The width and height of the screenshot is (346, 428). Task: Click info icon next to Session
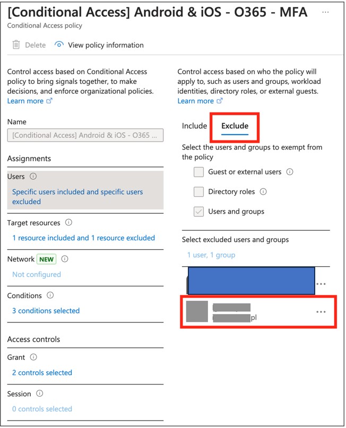tap(40, 394)
